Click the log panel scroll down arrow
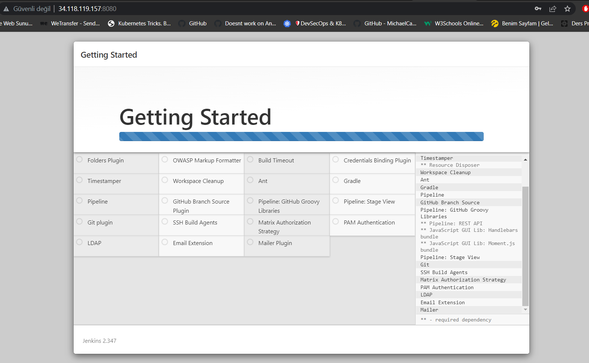 coord(525,310)
